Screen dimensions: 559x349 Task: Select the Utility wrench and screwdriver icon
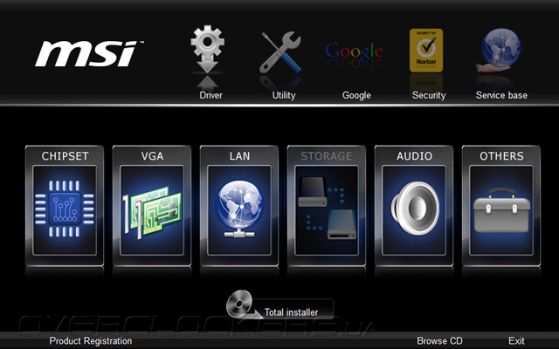[x=280, y=52]
